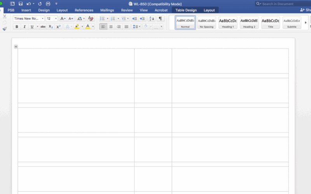Apply the Normal style
The width and height of the screenshot is (311, 194).
(x=185, y=23)
